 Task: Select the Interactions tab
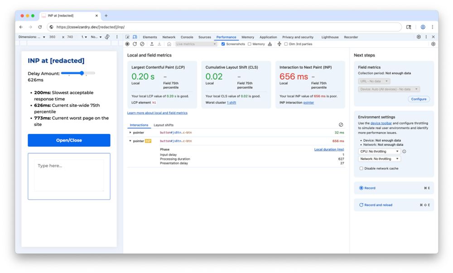[x=139, y=125]
